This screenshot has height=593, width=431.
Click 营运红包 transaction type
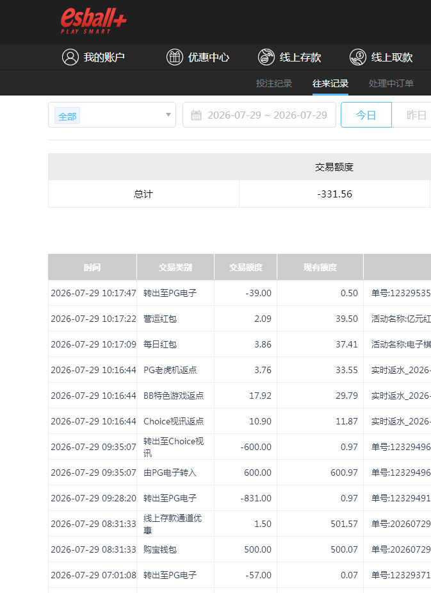159,319
